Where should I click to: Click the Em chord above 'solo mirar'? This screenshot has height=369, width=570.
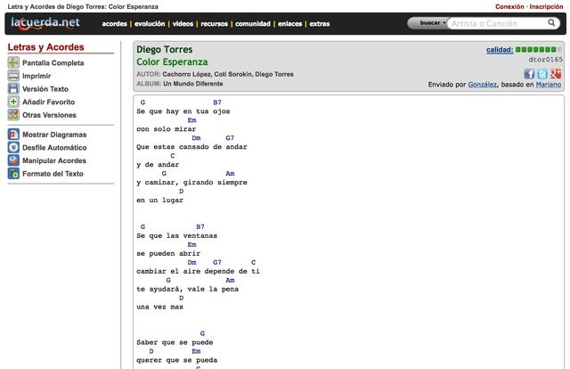click(x=192, y=120)
